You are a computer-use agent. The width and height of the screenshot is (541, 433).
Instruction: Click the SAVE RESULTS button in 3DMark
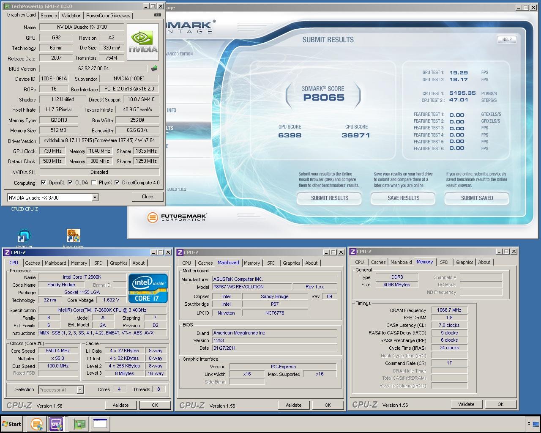[x=404, y=198]
